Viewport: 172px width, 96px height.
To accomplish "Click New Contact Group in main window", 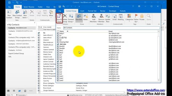I will [x=17, y=14].
